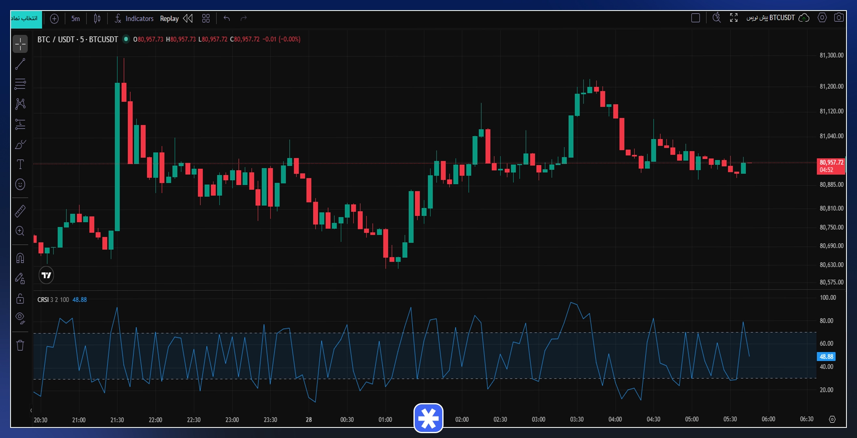Select the crosshair cursor tool

(x=20, y=44)
